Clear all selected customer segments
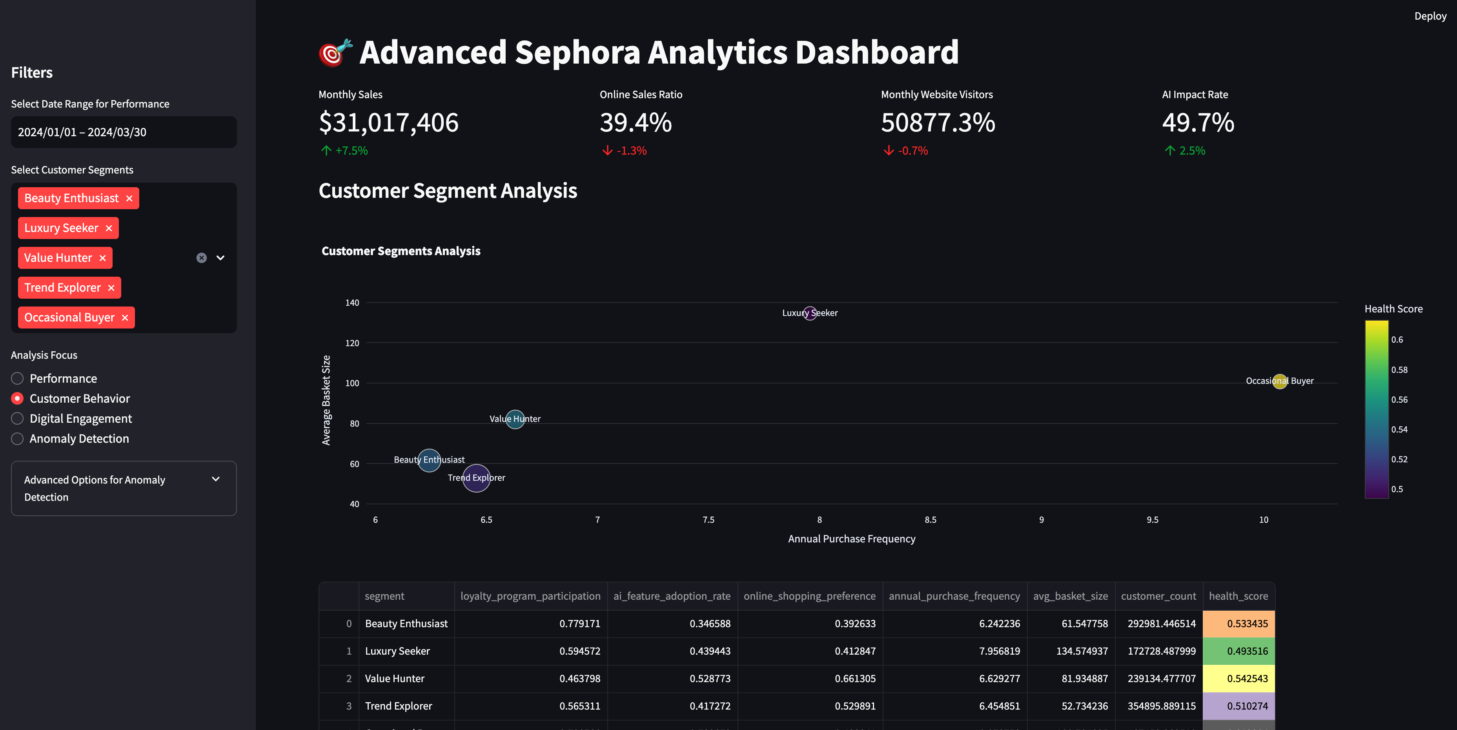This screenshot has height=730, width=1457. 201,258
